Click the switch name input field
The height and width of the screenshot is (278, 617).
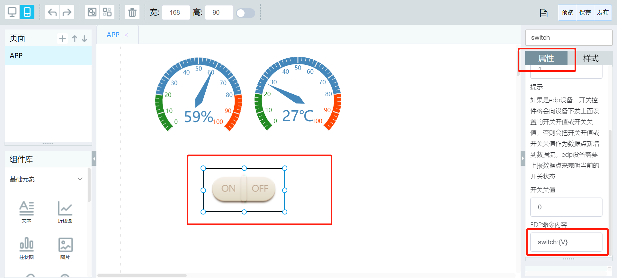pos(568,38)
